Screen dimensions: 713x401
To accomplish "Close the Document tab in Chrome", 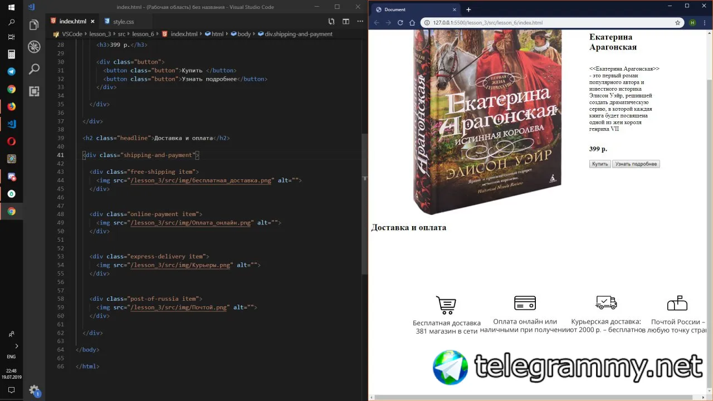I will [x=455, y=9].
